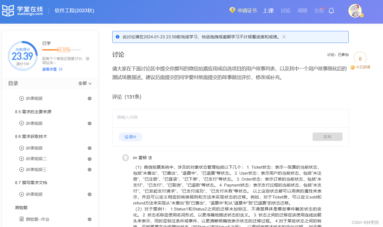Expand the 全部 filter dropdown
The image size is (383, 227).
pyautogui.click(x=85, y=83)
